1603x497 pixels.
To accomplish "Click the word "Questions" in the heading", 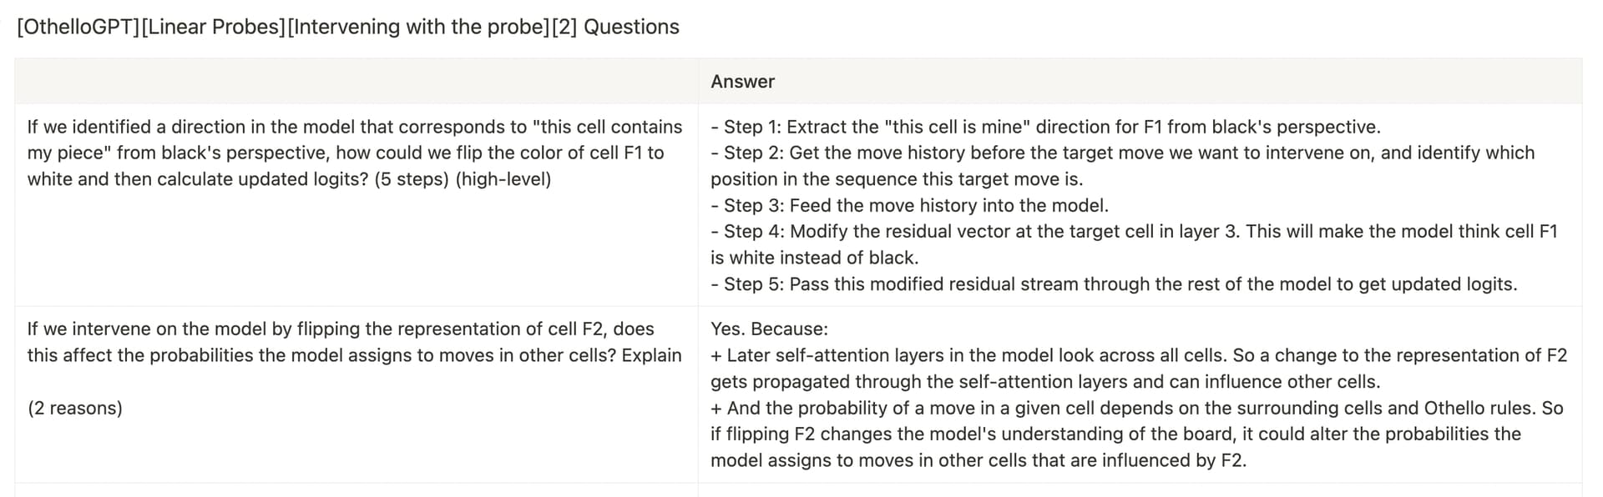I will pyautogui.click(x=631, y=27).
